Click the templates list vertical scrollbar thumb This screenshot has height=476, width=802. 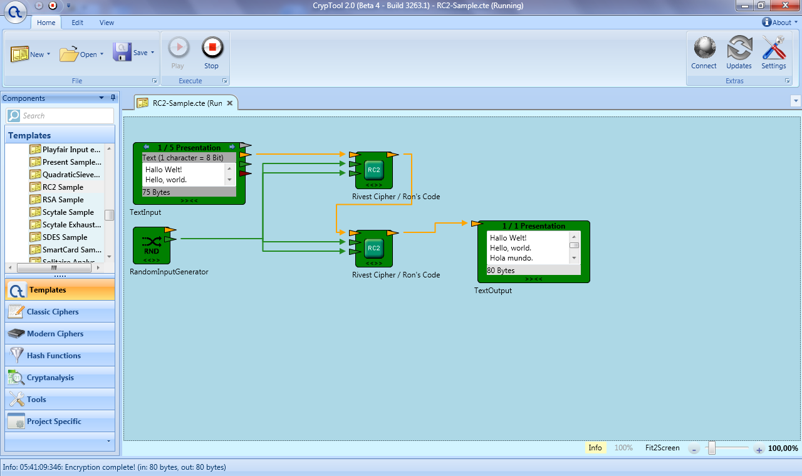[x=110, y=215]
